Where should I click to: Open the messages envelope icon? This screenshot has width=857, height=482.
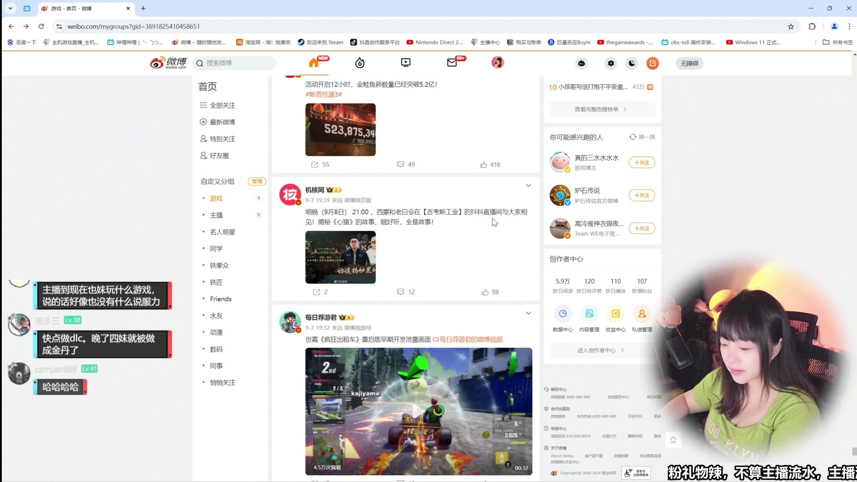click(452, 63)
